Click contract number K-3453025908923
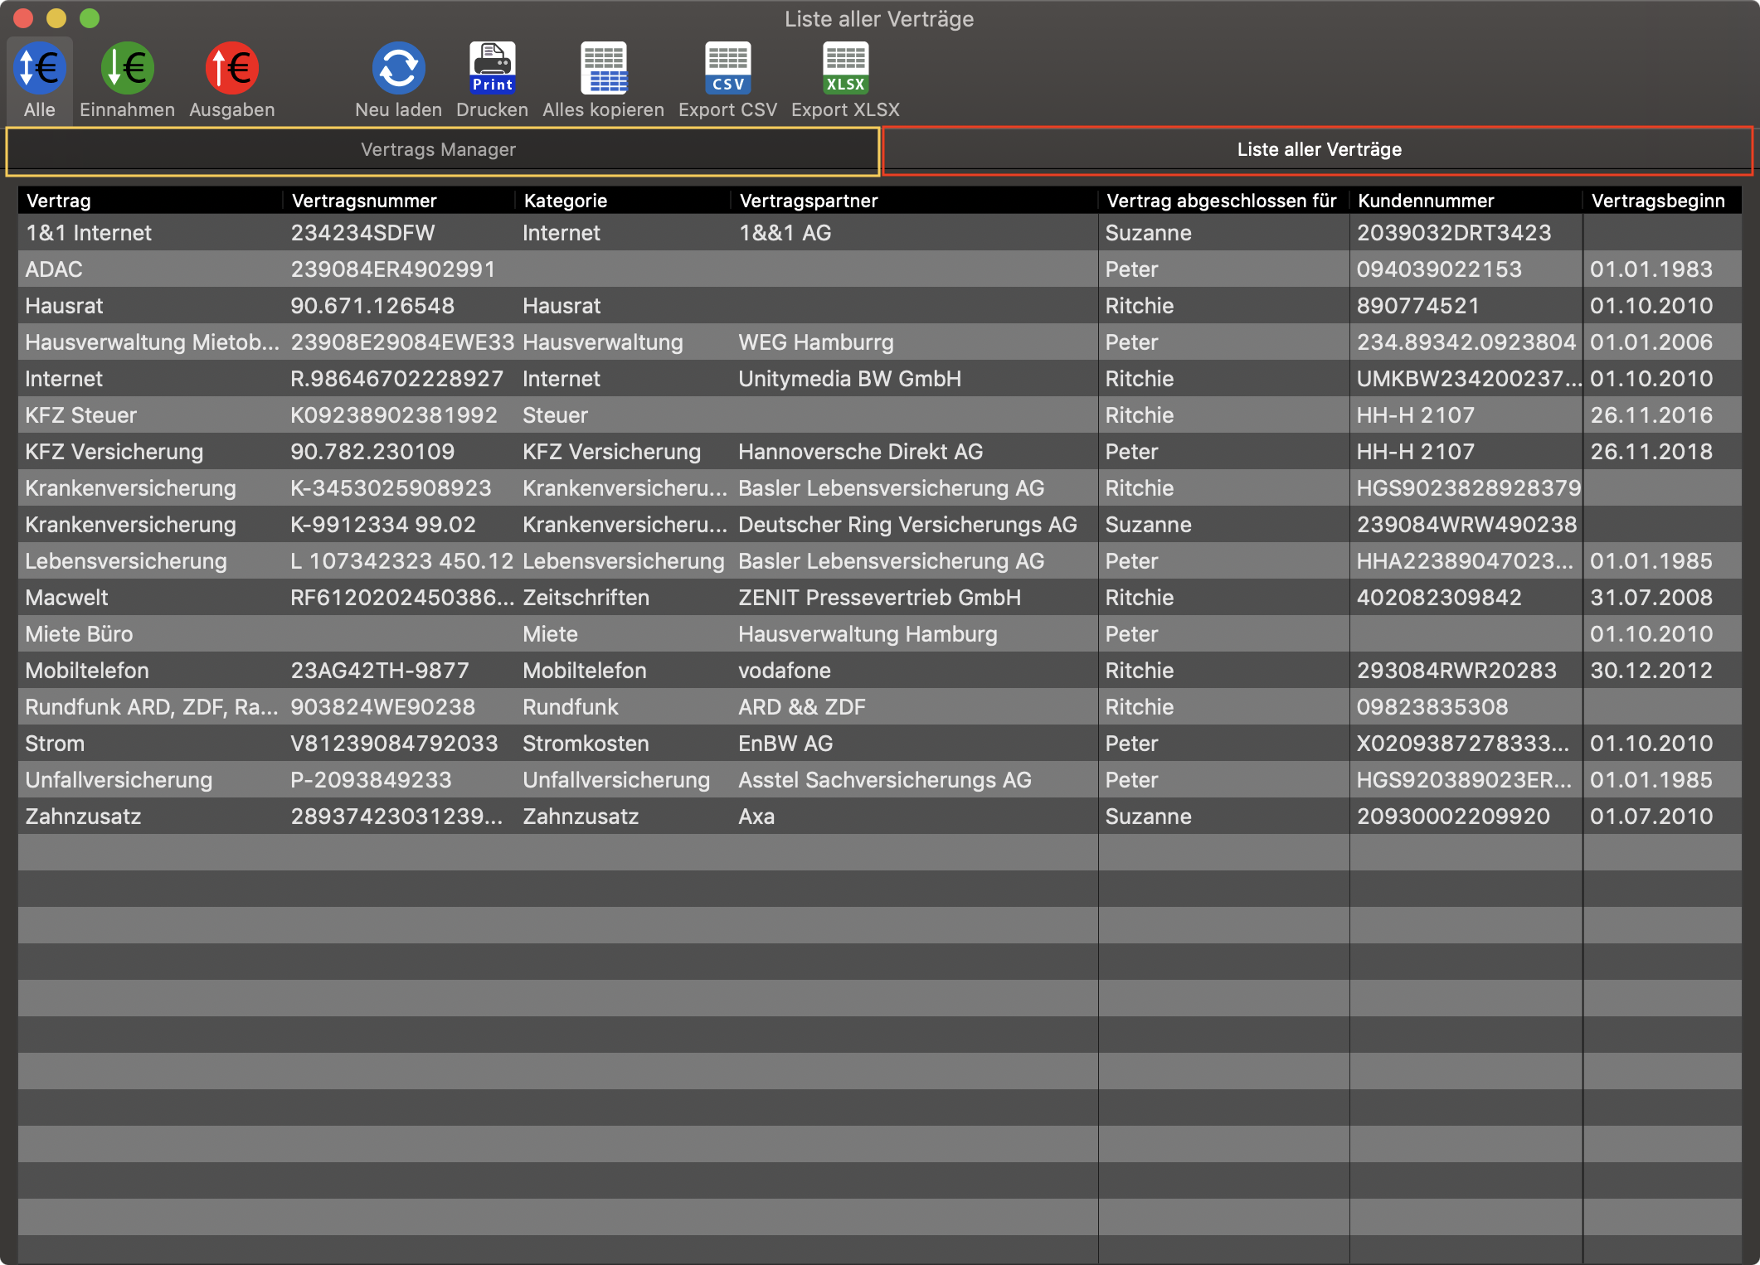 click(x=391, y=488)
